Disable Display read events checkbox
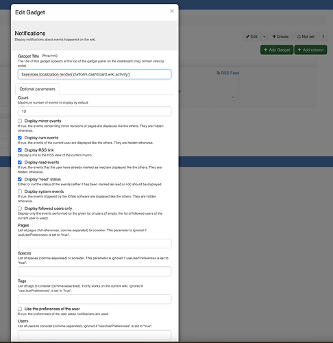This screenshot has height=343, width=333. 20,163
